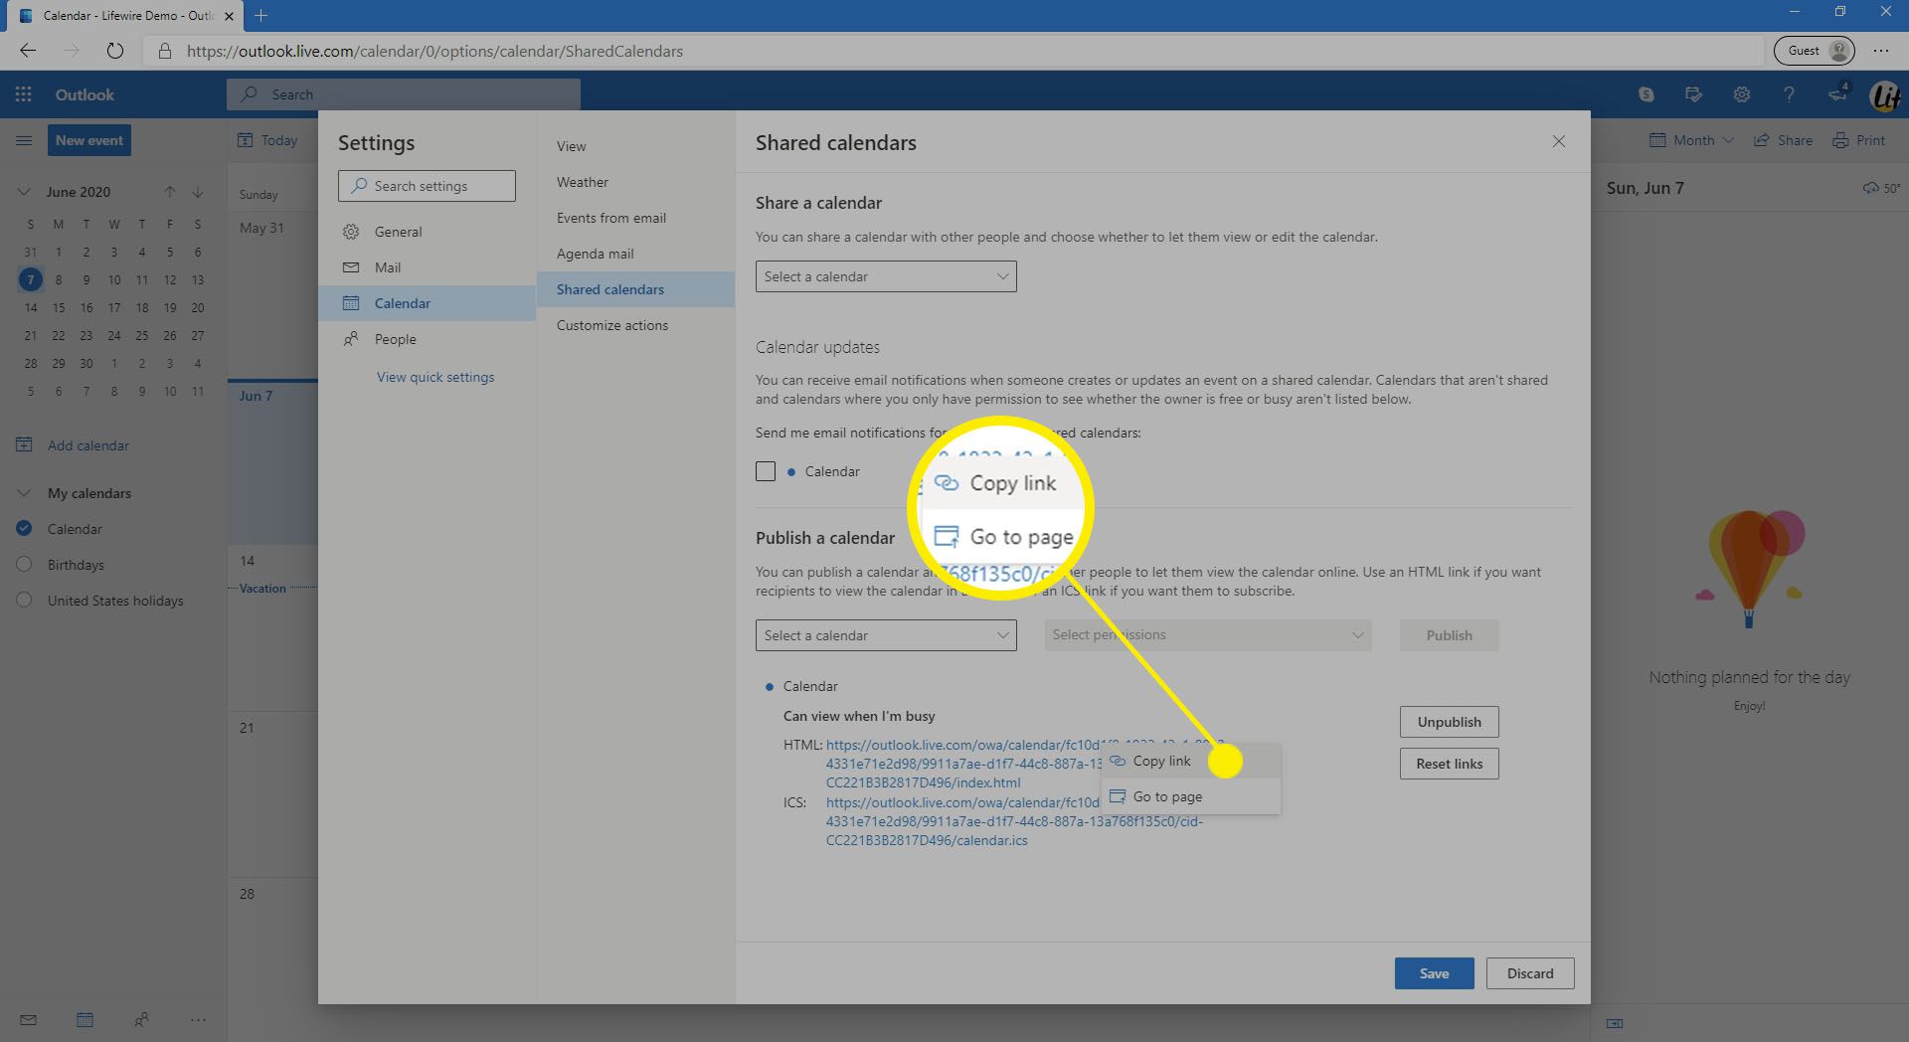Select the Calendar settings category

(428, 303)
